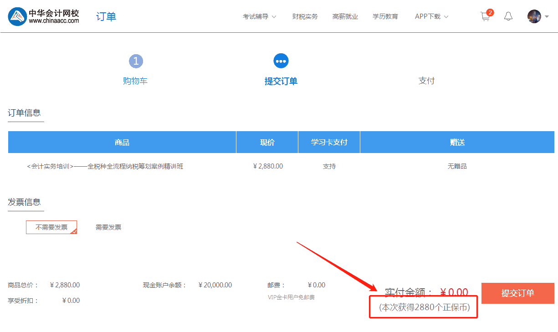Click the 本次获得2880个正保币 text
558x332 pixels.
(425, 307)
